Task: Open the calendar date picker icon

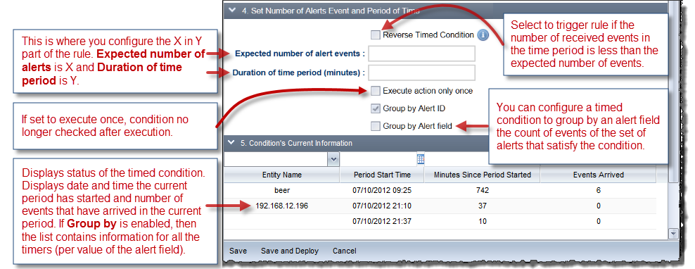Action: pyautogui.click(x=421, y=159)
